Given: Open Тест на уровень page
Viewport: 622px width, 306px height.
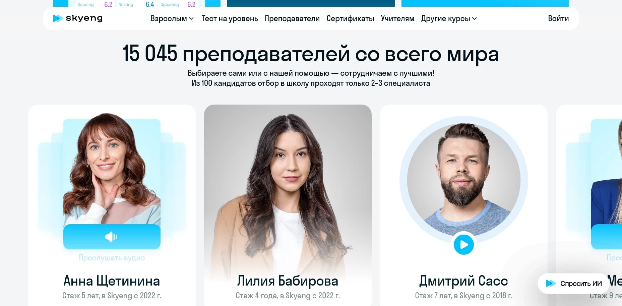Looking at the screenshot, I should pyautogui.click(x=230, y=18).
